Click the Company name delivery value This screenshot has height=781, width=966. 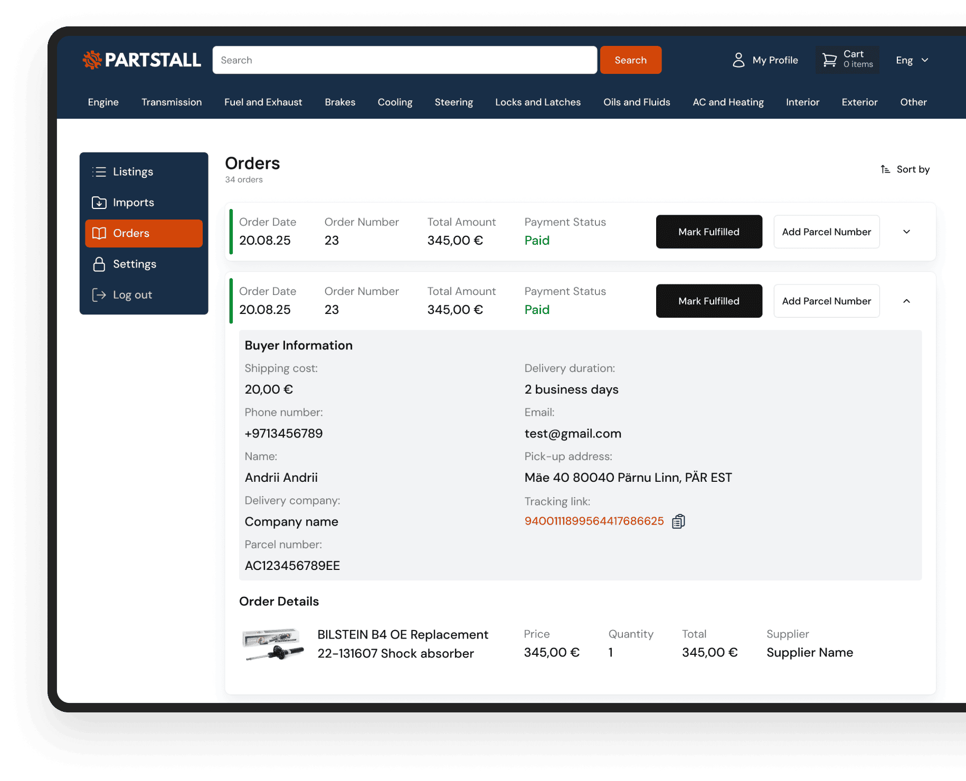pos(291,522)
